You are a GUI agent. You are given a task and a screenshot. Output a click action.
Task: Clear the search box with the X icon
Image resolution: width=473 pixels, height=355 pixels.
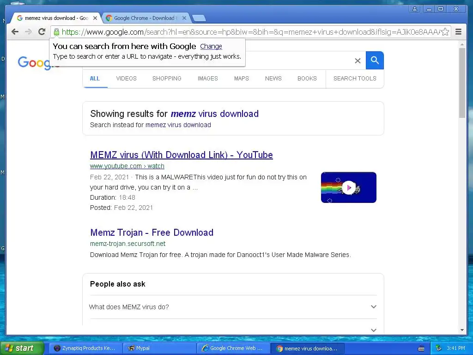click(358, 61)
